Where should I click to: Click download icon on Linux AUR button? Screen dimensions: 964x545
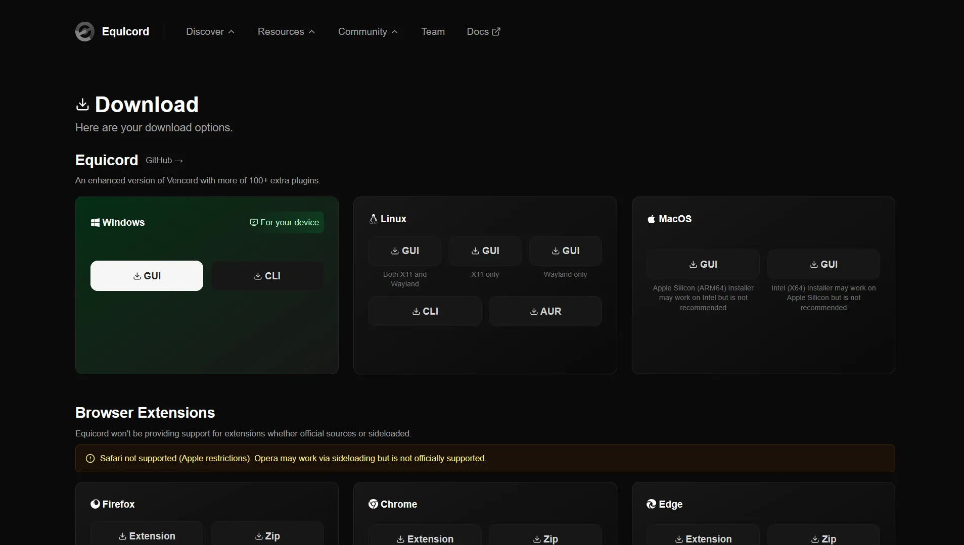tap(534, 312)
